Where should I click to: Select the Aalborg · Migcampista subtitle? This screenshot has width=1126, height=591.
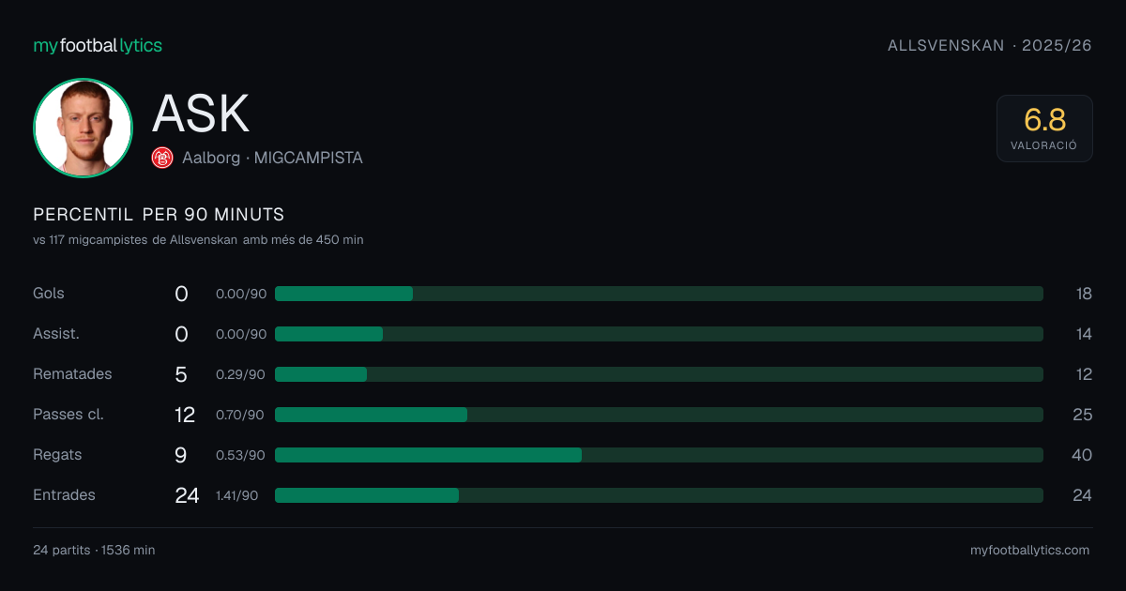[x=272, y=159]
